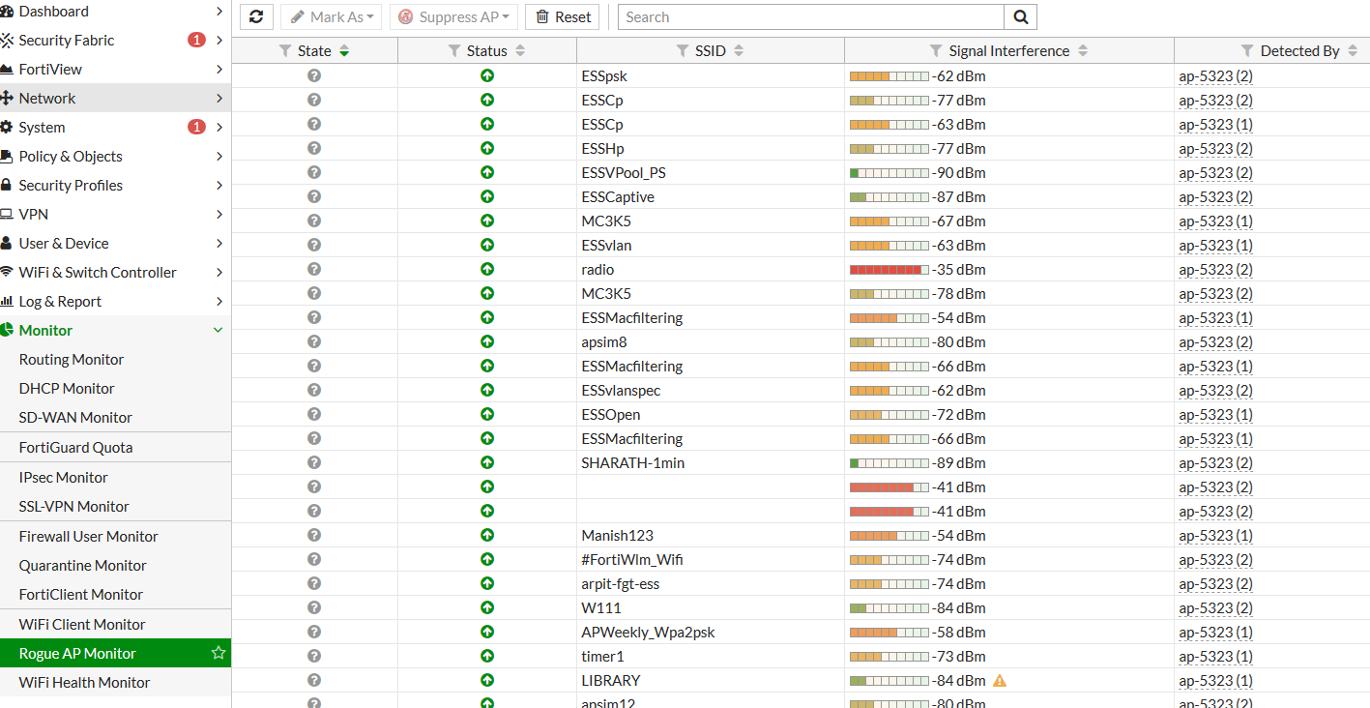The image size is (1370, 708).
Task: Open the Signal Interference filter icon
Action: point(936,50)
